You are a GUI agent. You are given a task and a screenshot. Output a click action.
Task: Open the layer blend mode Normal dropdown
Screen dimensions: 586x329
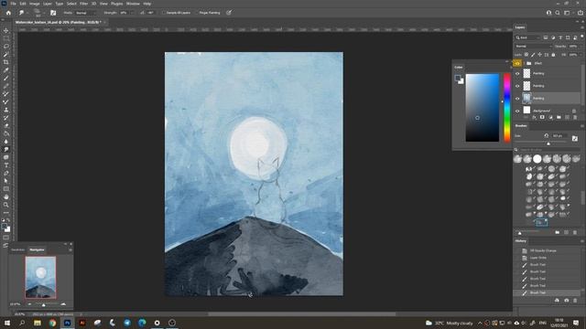click(x=533, y=47)
